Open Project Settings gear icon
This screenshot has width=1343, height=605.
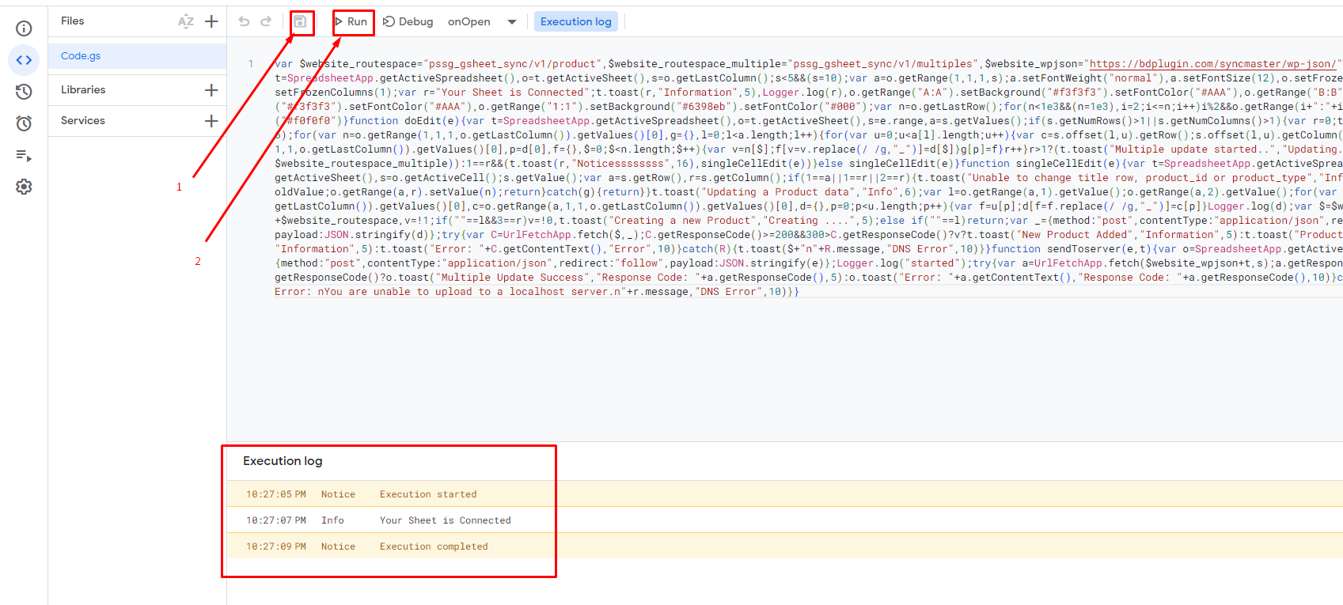pos(24,187)
